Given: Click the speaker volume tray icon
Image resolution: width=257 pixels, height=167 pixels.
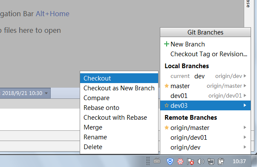Looking at the screenshot, I should [x=200, y=161].
